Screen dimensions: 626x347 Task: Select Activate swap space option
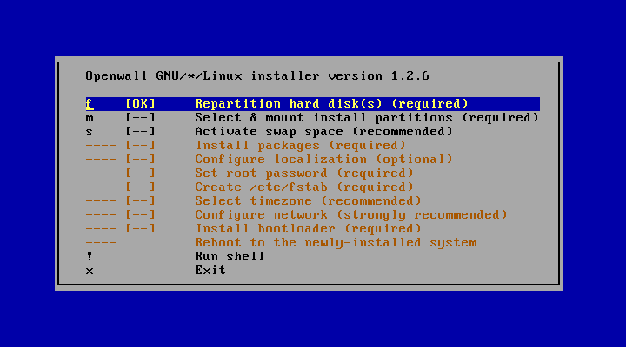(x=323, y=132)
